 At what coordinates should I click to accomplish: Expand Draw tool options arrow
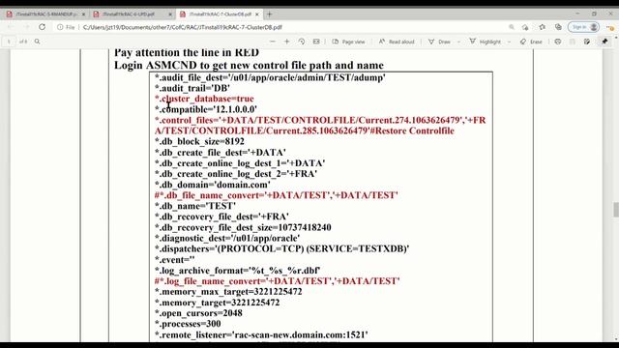(x=458, y=42)
